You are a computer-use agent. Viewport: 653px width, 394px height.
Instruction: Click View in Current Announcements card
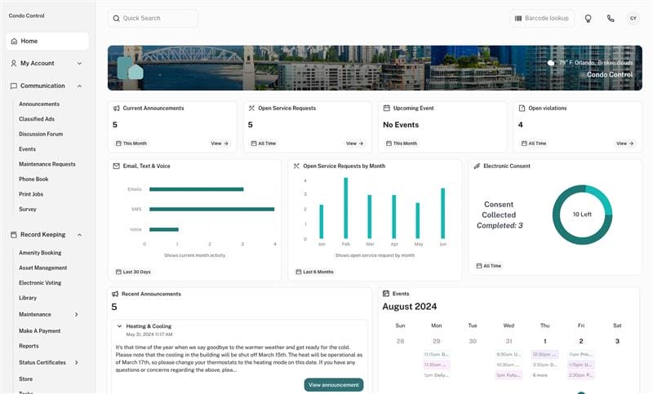coord(220,144)
